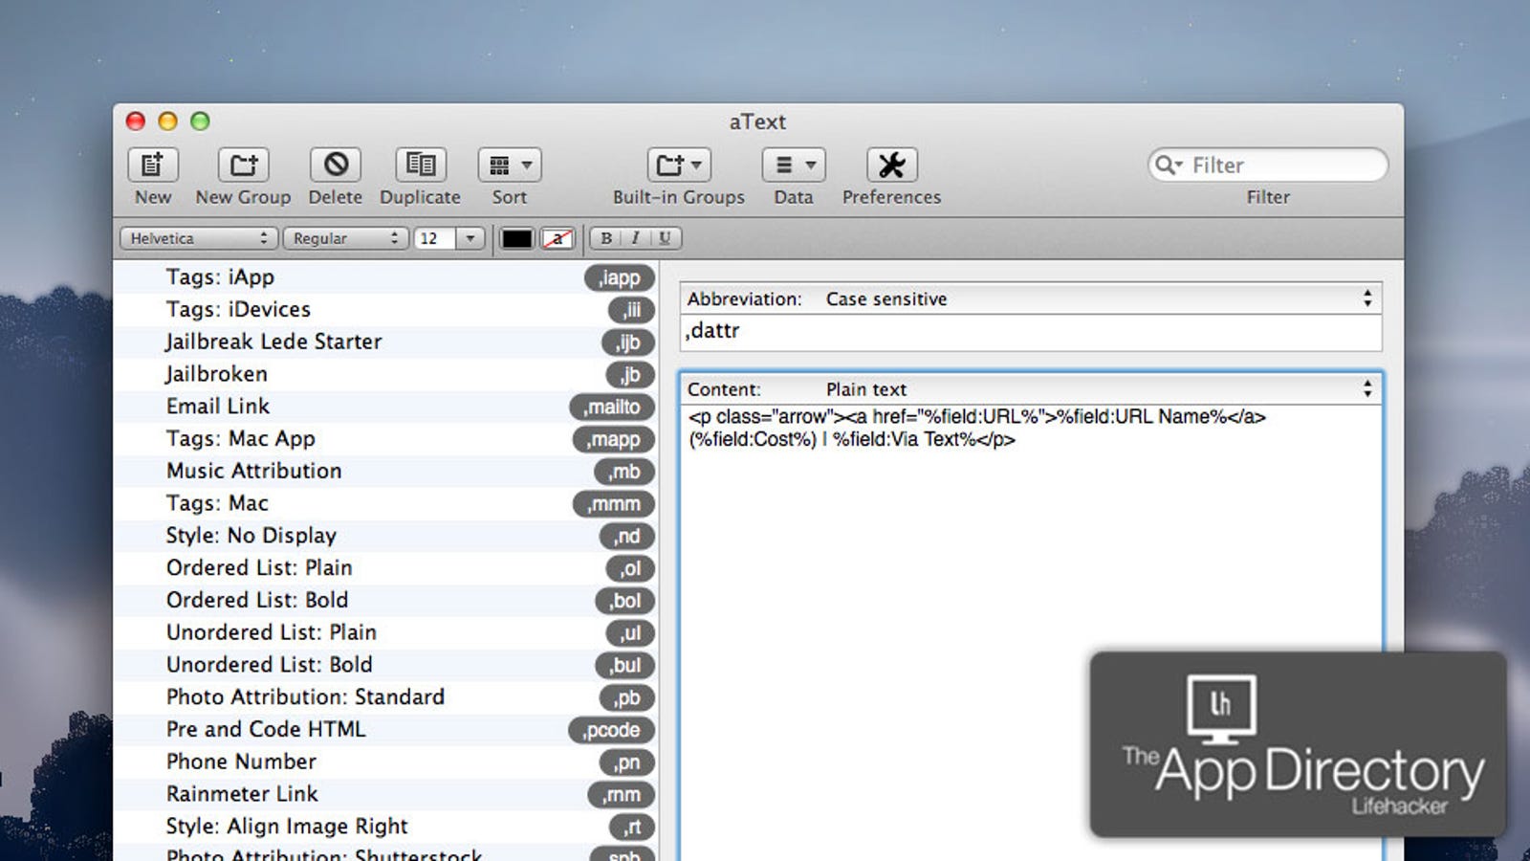The width and height of the screenshot is (1530, 861).
Task: Select the Tags: iDevices snippet
Action: tap(385, 310)
